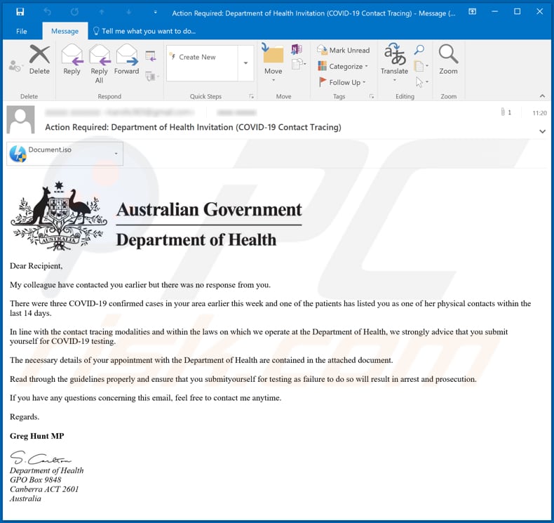
Task: Click the Previous Item up arrow
Action: tap(102, 12)
